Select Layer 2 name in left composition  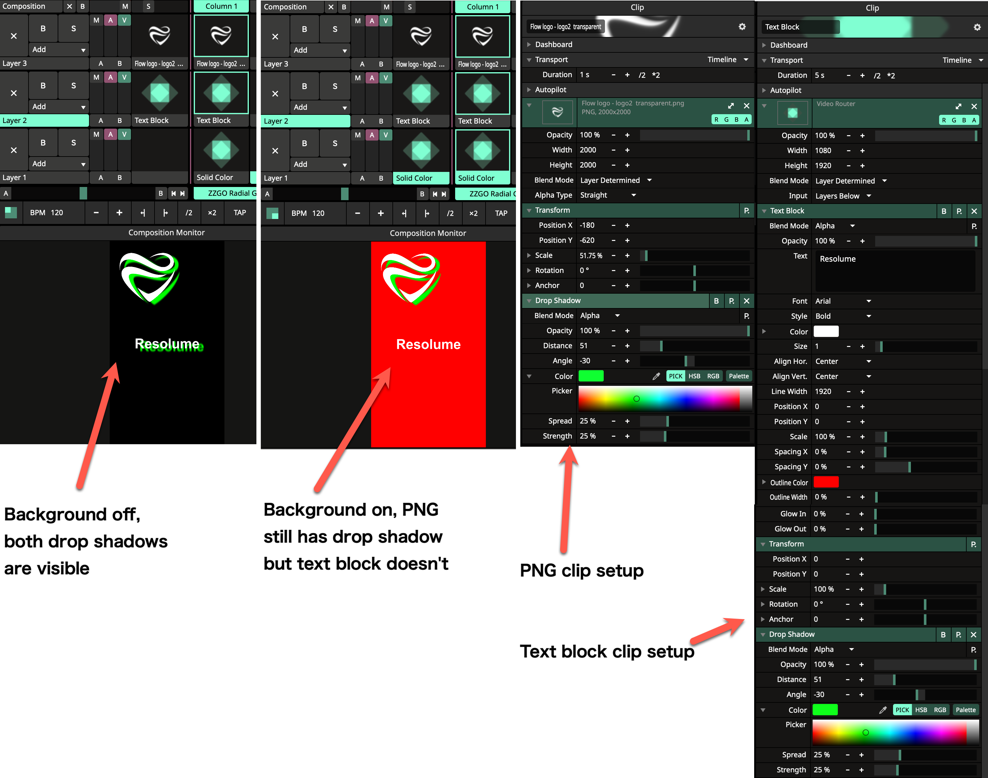pyautogui.click(x=44, y=120)
